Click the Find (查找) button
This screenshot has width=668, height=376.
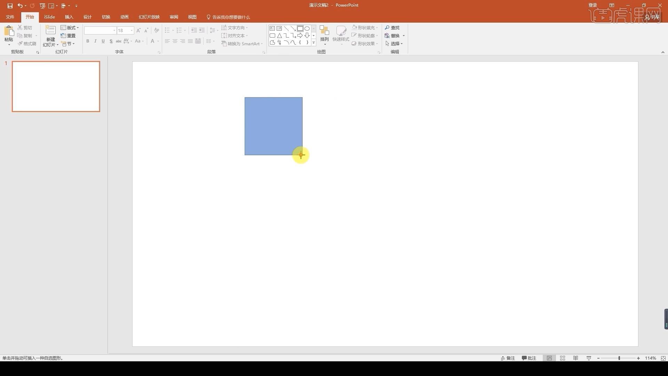click(x=392, y=28)
